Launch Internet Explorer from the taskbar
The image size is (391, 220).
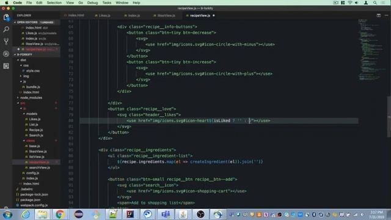pos(25,215)
